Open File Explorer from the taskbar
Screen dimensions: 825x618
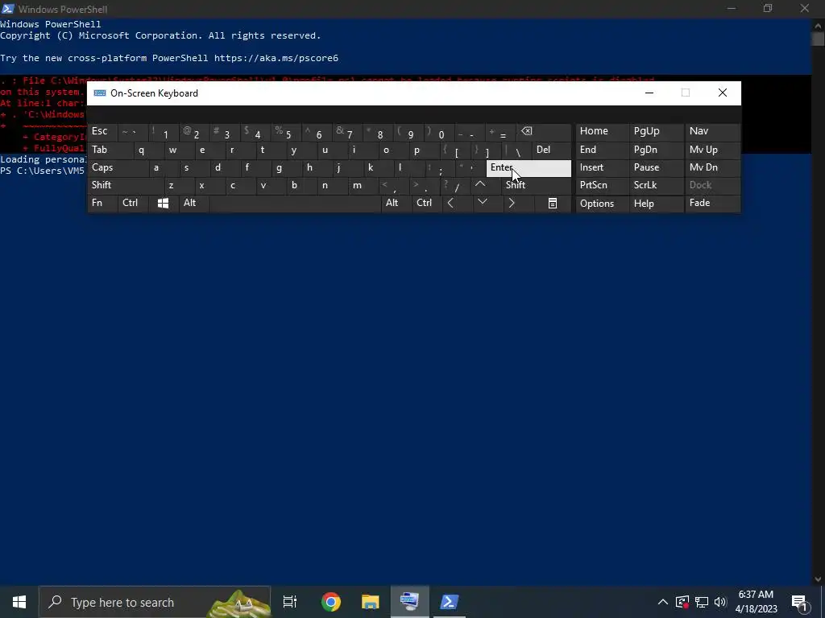(371, 602)
